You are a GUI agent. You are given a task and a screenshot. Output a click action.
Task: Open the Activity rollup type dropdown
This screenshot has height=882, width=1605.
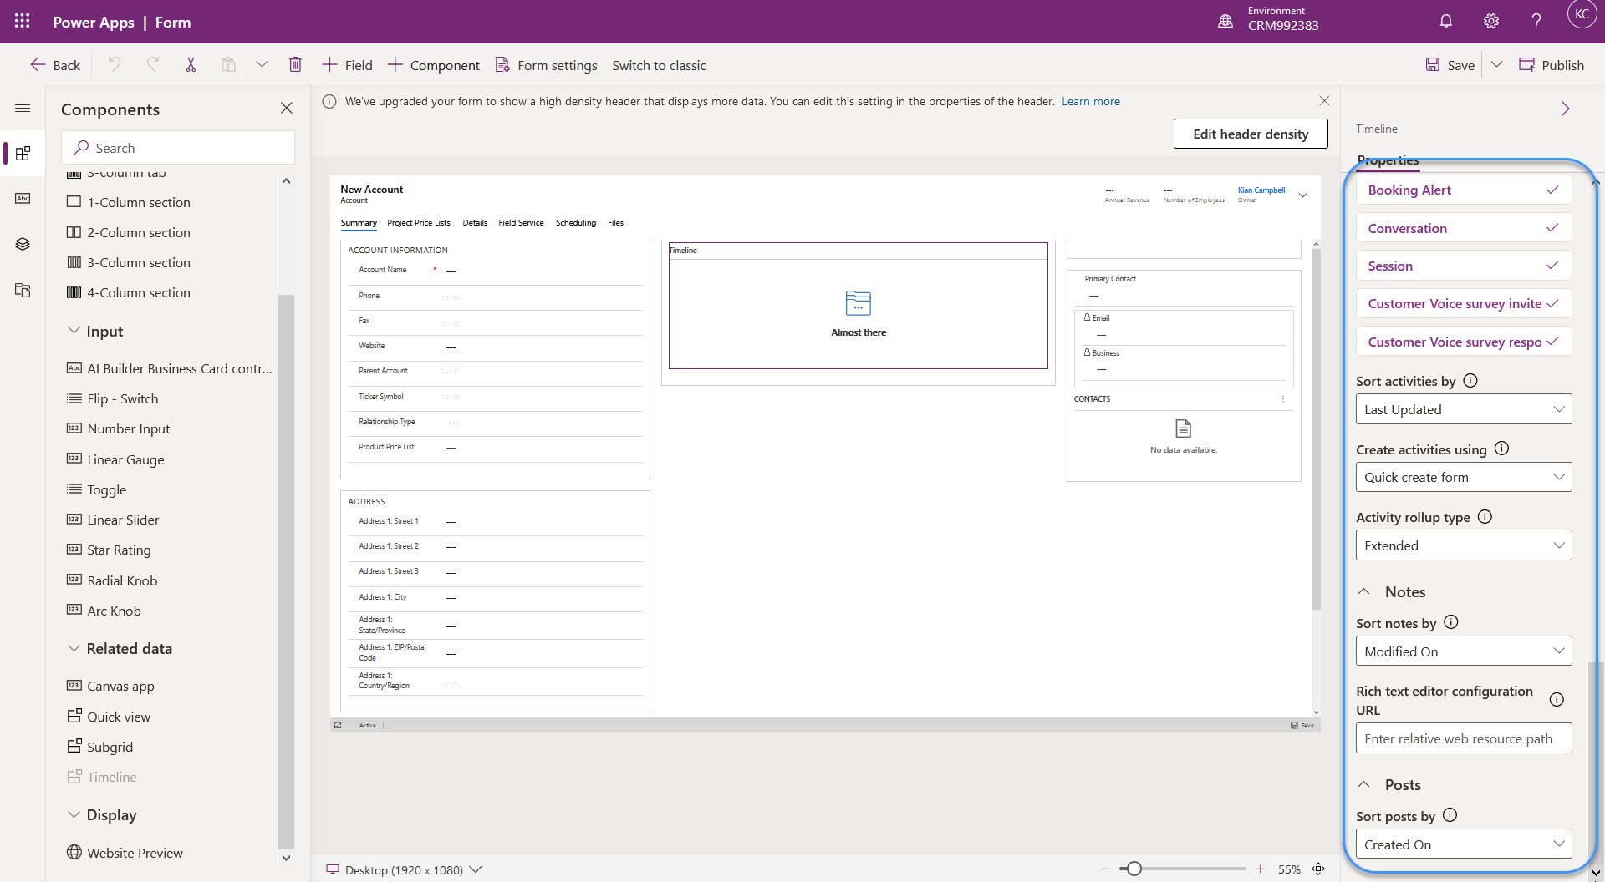1463,545
